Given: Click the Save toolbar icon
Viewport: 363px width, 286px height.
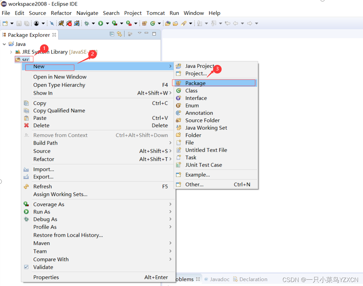Looking at the screenshot, I should tap(19, 24).
